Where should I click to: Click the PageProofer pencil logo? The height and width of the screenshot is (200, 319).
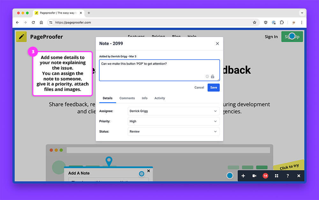[21, 37]
